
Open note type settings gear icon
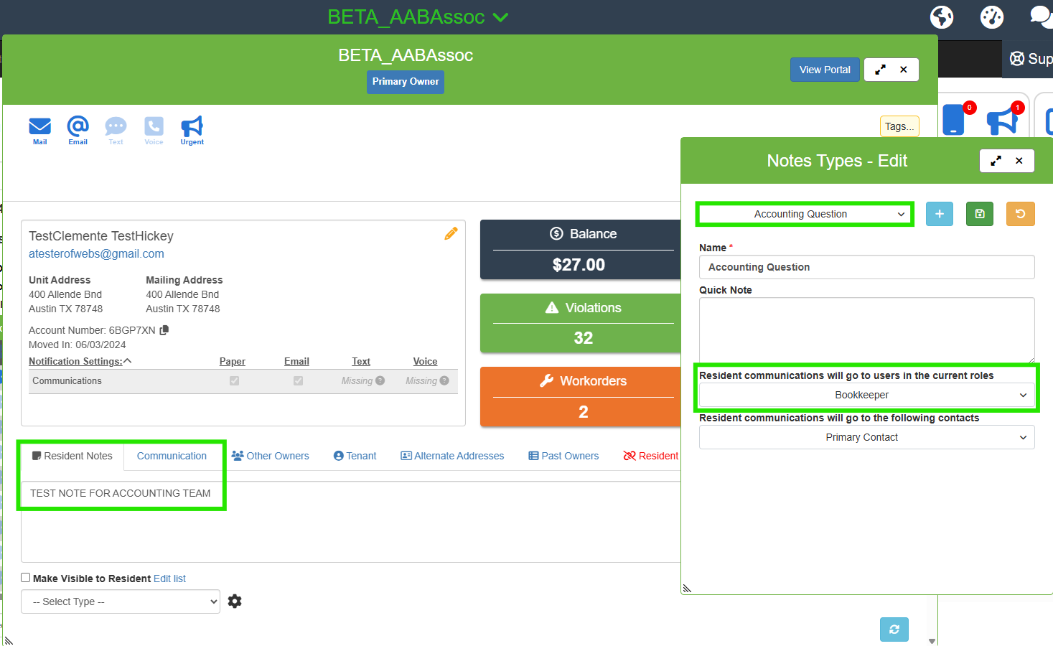pos(235,601)
